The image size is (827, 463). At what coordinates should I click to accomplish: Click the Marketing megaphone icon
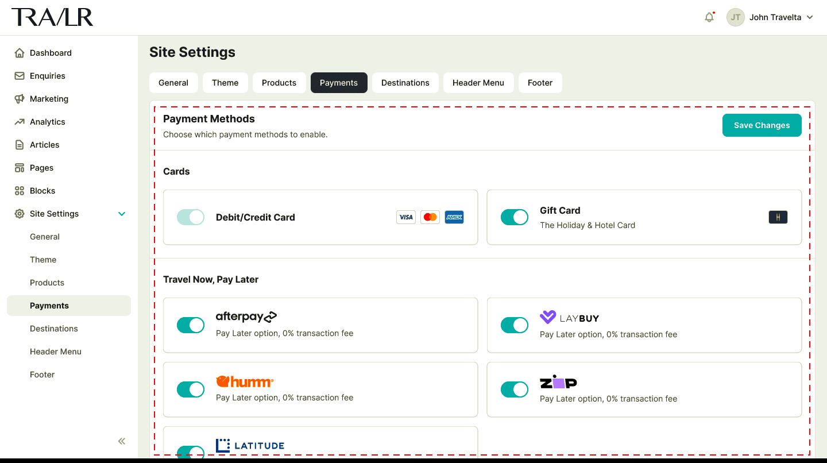click(20, 99)
